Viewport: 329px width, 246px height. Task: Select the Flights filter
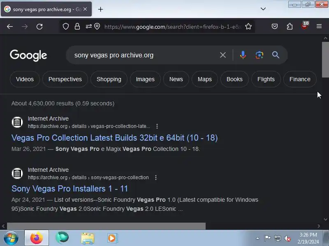[266, 79]
